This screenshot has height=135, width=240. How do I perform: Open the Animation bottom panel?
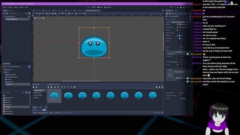click(x=58, y=113)
